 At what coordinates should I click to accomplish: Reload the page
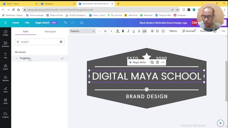(14, 10)
